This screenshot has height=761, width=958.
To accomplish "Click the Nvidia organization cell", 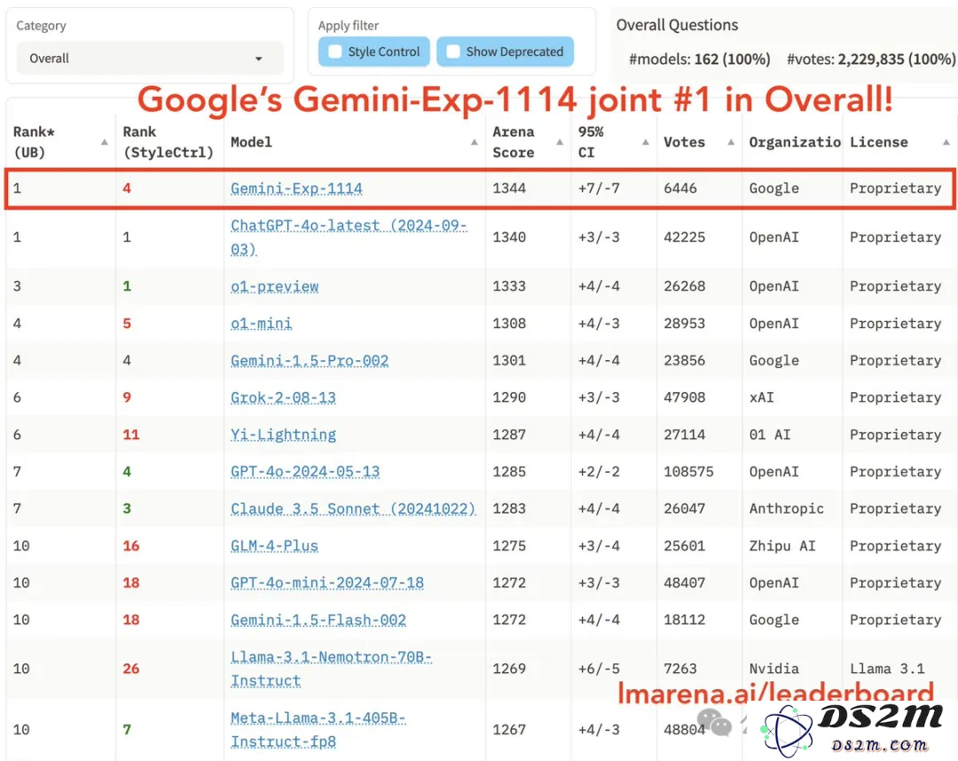I will tap(774, 669).
